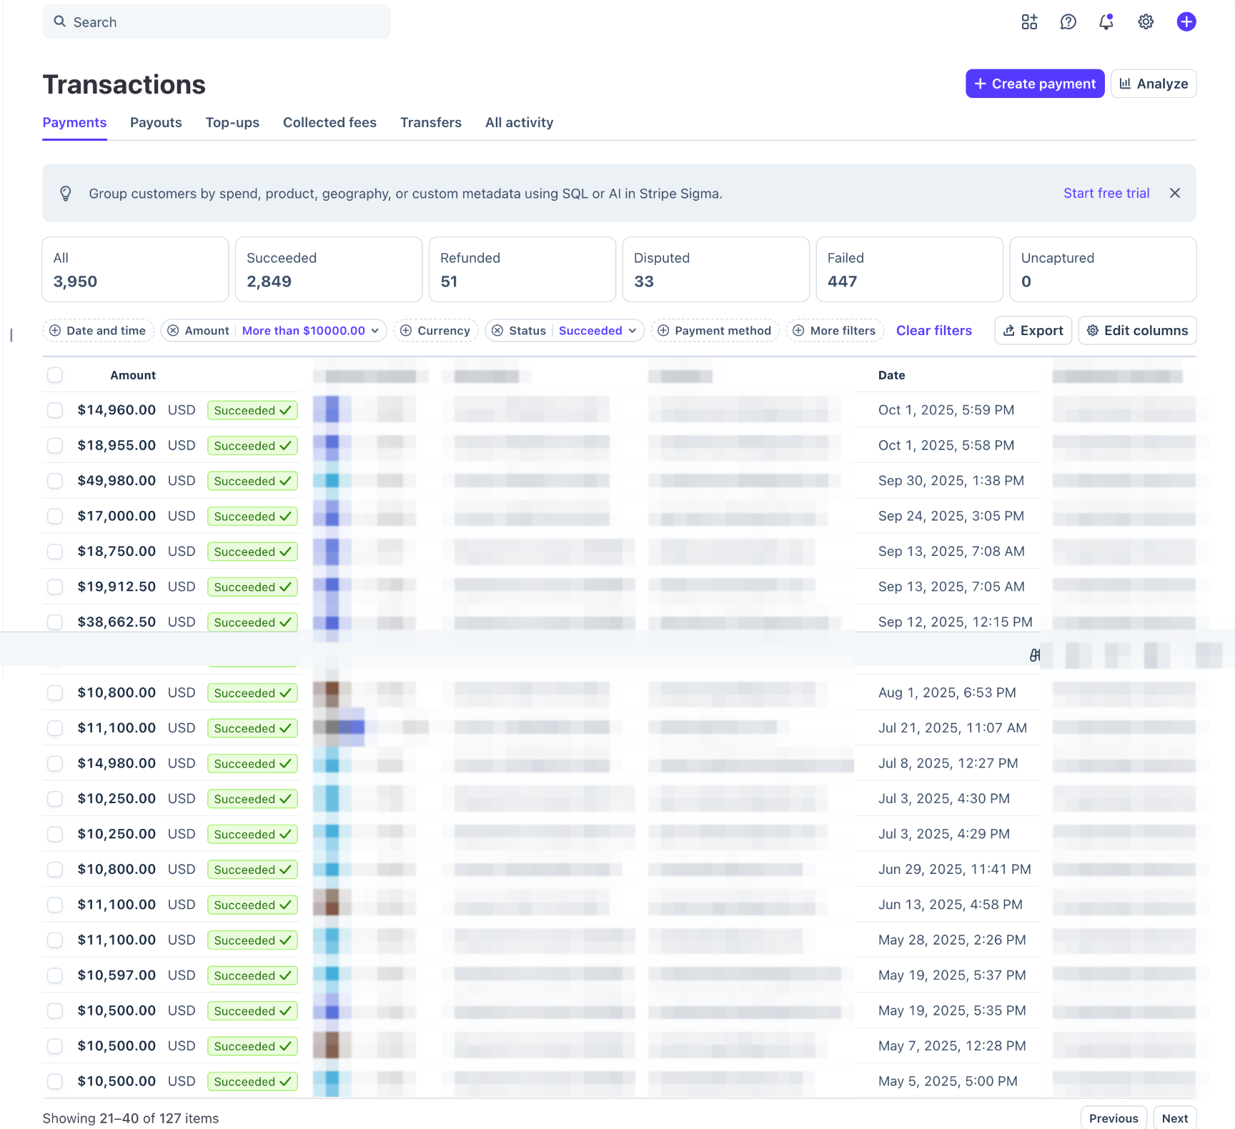Open More filters
Image resolution: width=1235 pixels, height=1129 pixels.
coord(835,331)
